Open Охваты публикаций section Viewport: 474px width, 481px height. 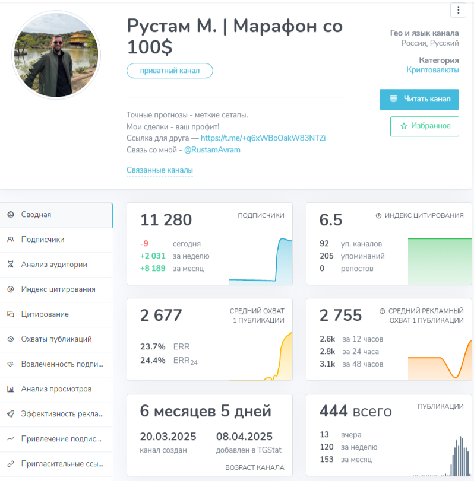tap(56, 339)
